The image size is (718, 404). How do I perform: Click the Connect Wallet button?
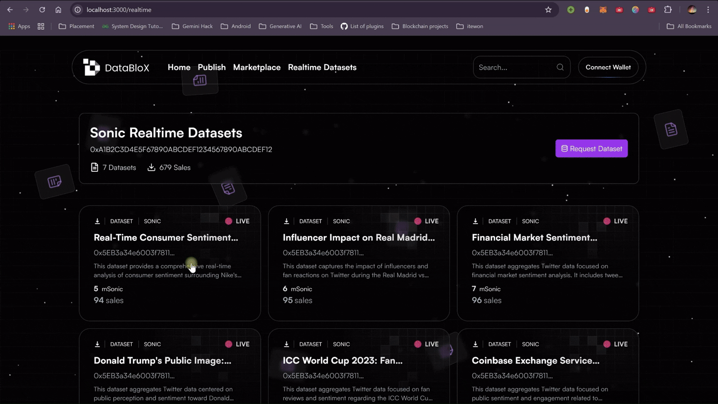(608, 67)
